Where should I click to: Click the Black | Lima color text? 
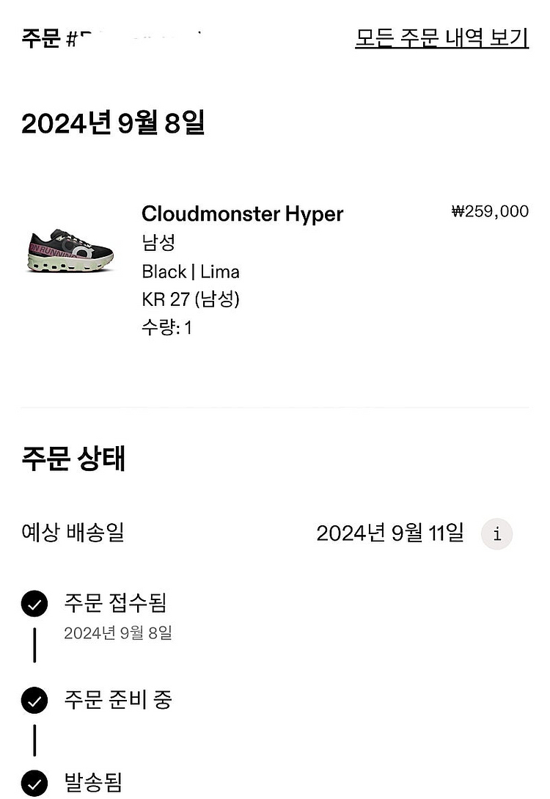point(191,272)
